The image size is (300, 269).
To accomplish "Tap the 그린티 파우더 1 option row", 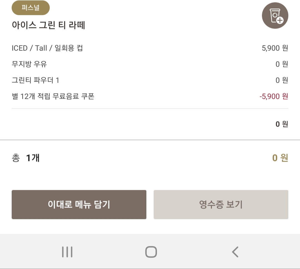I will point(150,80).
